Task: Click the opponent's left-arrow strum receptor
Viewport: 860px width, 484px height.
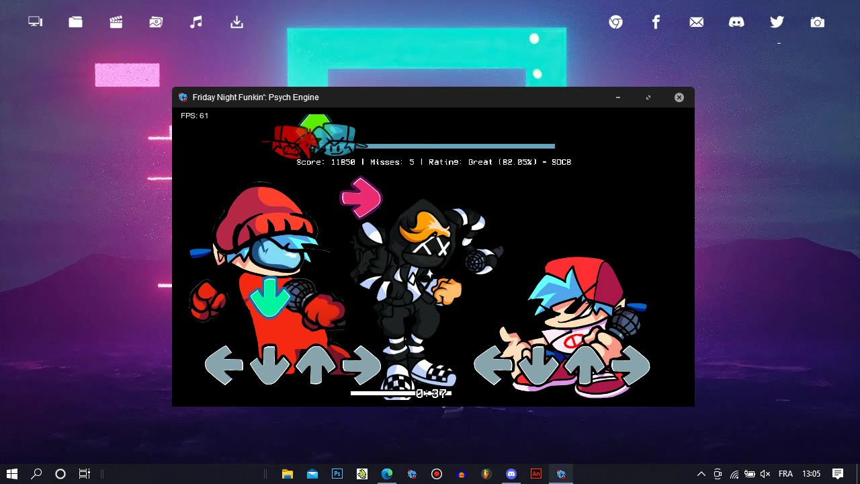Action: coord(224,365)
